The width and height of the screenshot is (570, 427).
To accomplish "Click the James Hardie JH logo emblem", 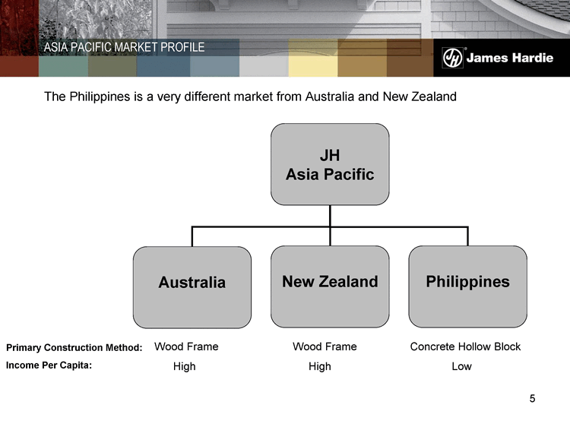I will click(x=453, y=59).
